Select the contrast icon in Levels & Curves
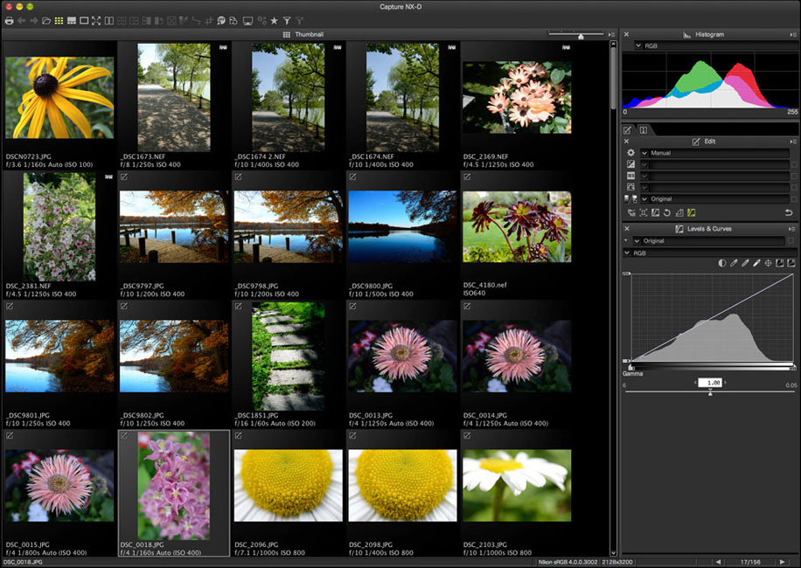 721,262
